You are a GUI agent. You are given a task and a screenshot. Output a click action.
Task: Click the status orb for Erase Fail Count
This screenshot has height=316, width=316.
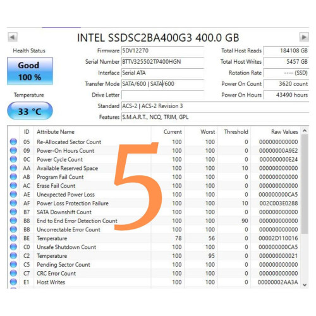[x=13, y=186]
